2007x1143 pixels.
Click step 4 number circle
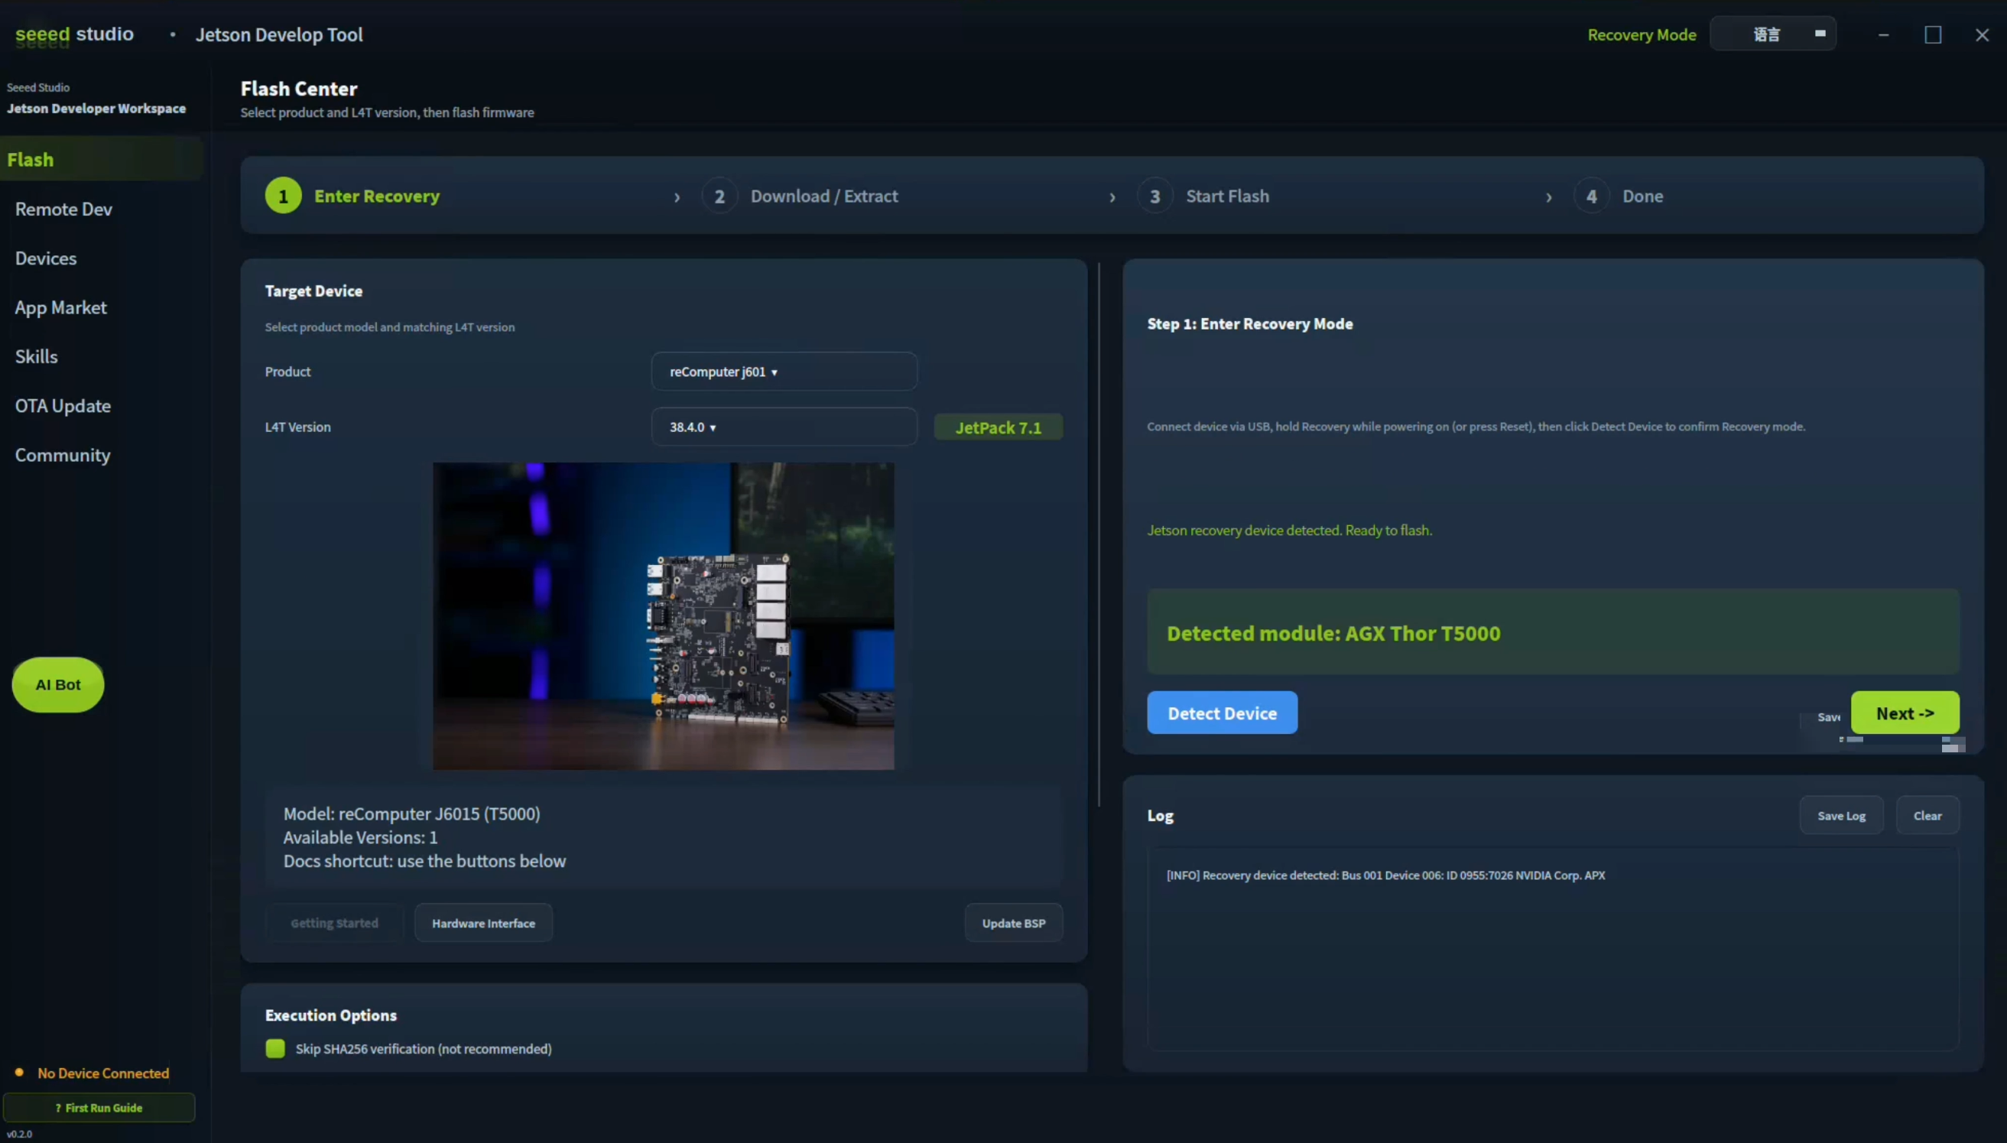[1591, 196]
